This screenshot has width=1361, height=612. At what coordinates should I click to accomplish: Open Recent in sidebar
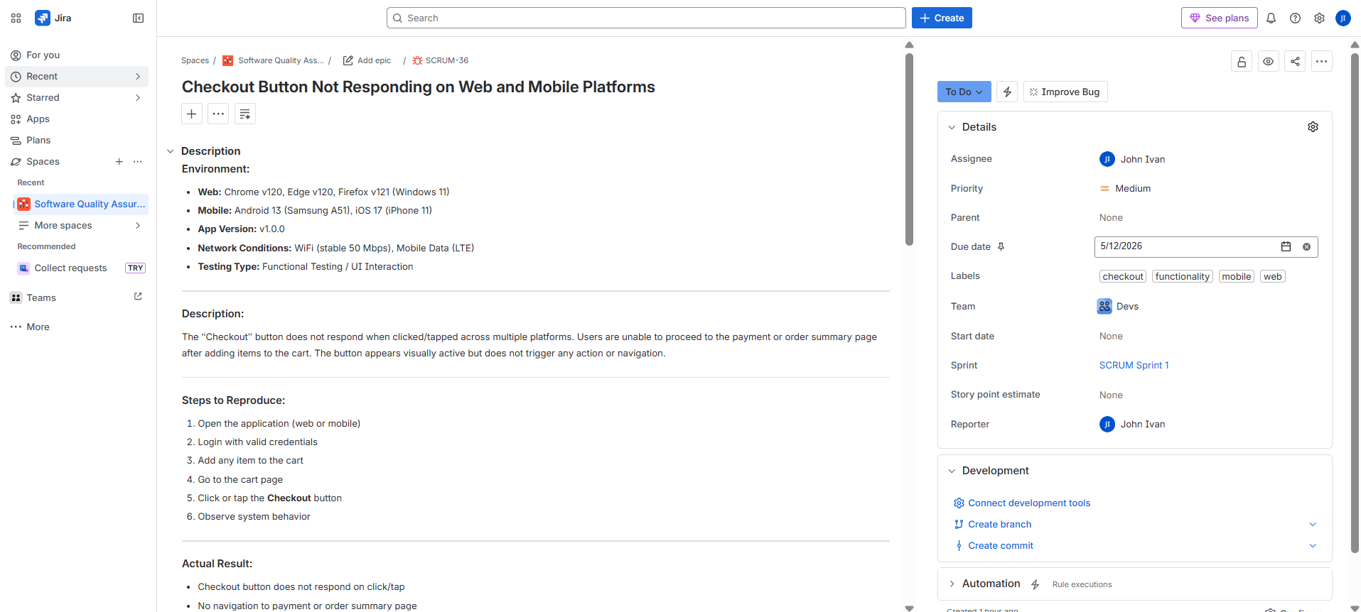point(77,76)
